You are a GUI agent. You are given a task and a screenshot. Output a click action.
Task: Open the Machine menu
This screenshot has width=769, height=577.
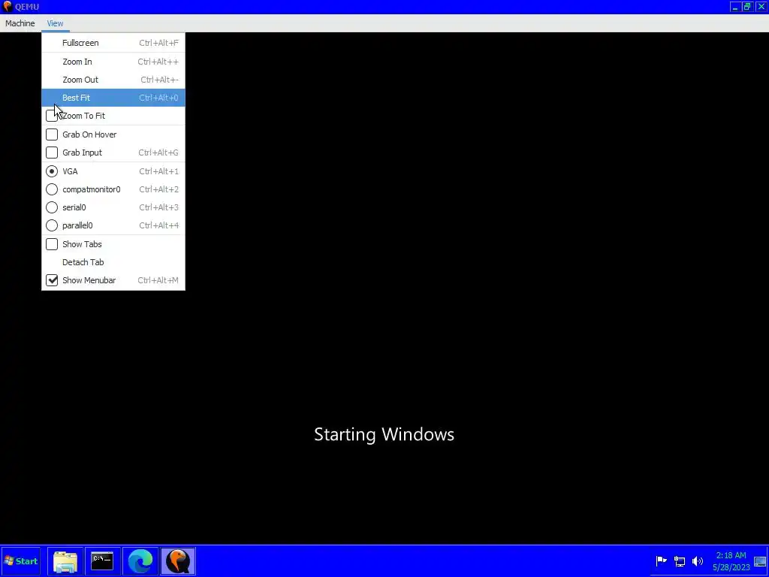point(20,23)
